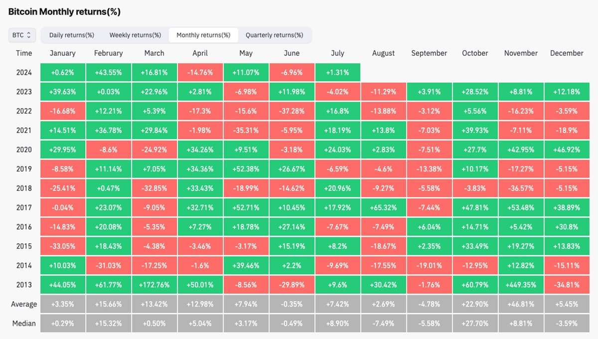Switch to Weekly returns(%) tab
598x339 pixels.
(x=135, y=35)
